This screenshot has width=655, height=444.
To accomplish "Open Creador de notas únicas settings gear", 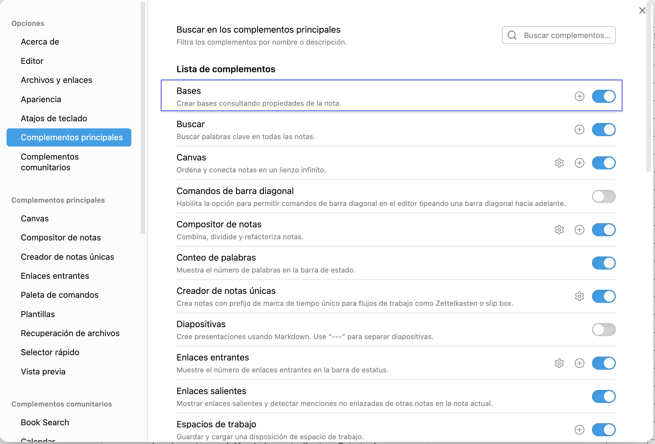I will (579, 296).
